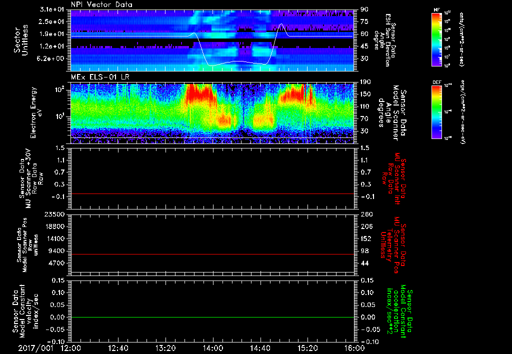This screenshot has height=354, width=512.
Task: Click the 14:40 time tick label
Action: pyautogui.click(x=260, y=348)
